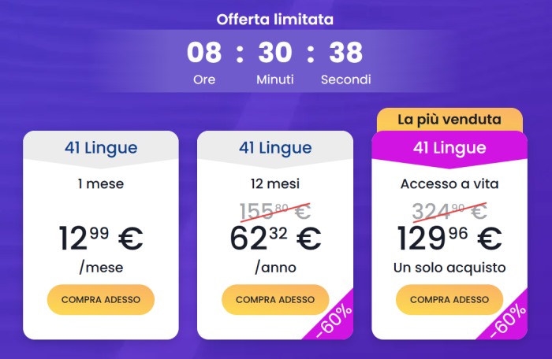The image size is (552, 359).
Task: Click the 41 Lingue header above 12 mesi
Action: [x=275, y=147]
